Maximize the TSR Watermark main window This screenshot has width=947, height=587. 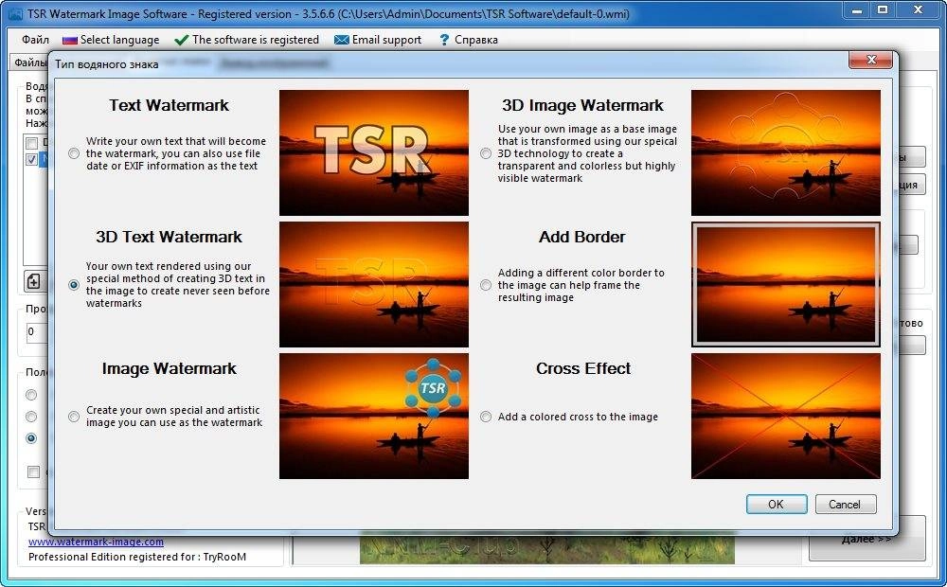click(x=884, y=9)
